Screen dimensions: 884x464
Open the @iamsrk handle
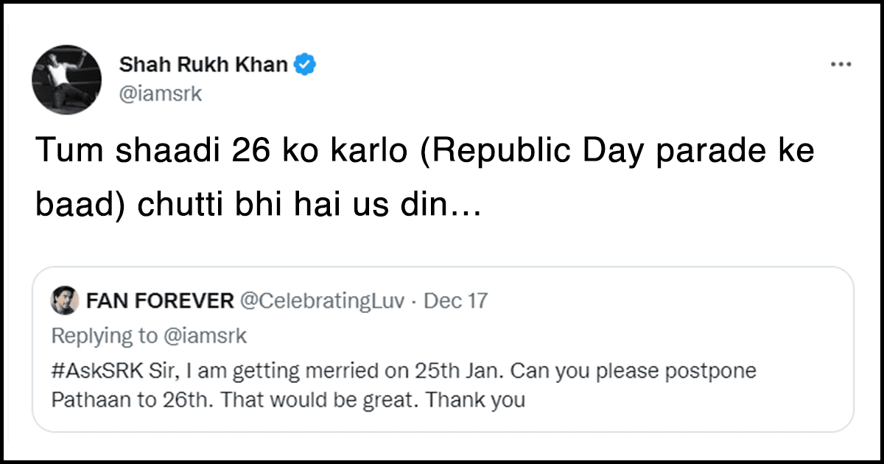coord(161,92)
